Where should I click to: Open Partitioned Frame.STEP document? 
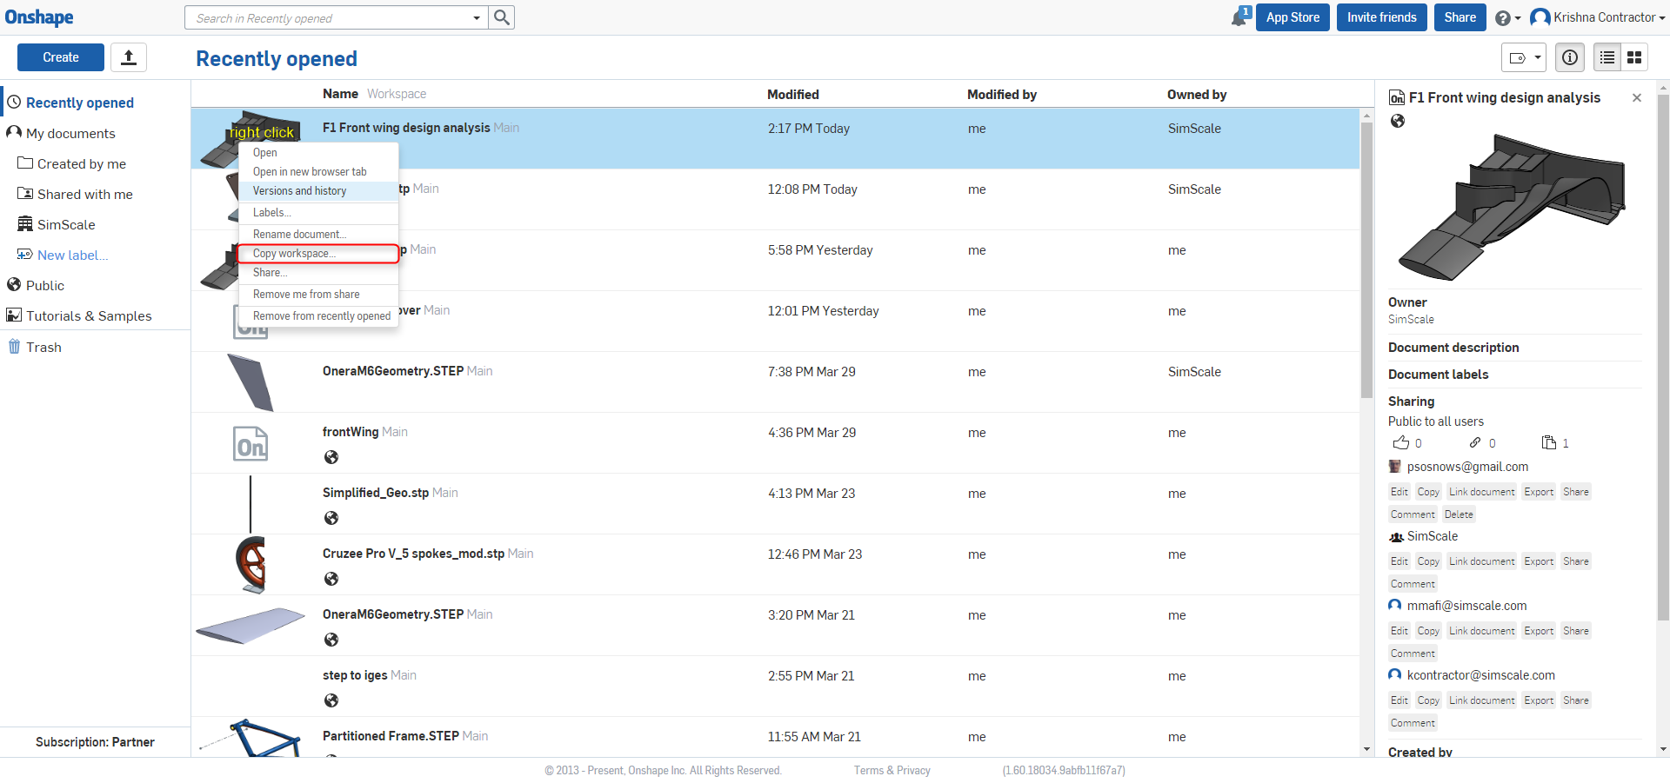[391, 736]
